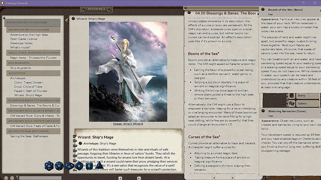Click the lock icon above the index panel
This screenshot has width=321, height=180.
point(4,18)
